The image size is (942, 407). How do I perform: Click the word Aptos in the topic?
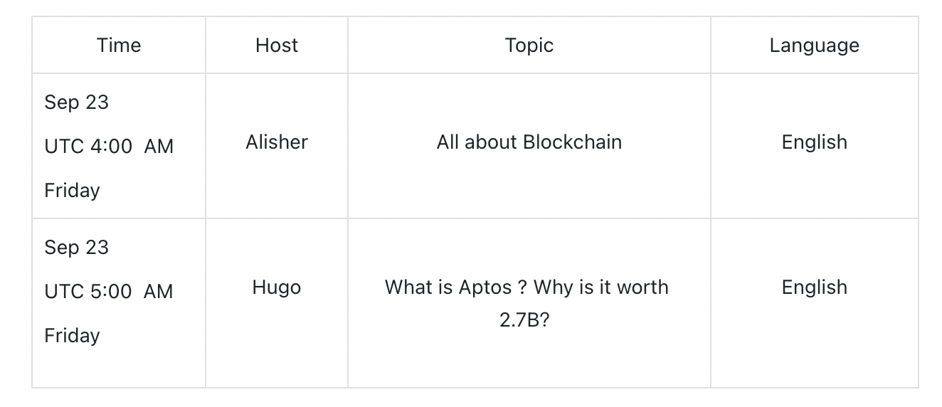coord(485,287)
